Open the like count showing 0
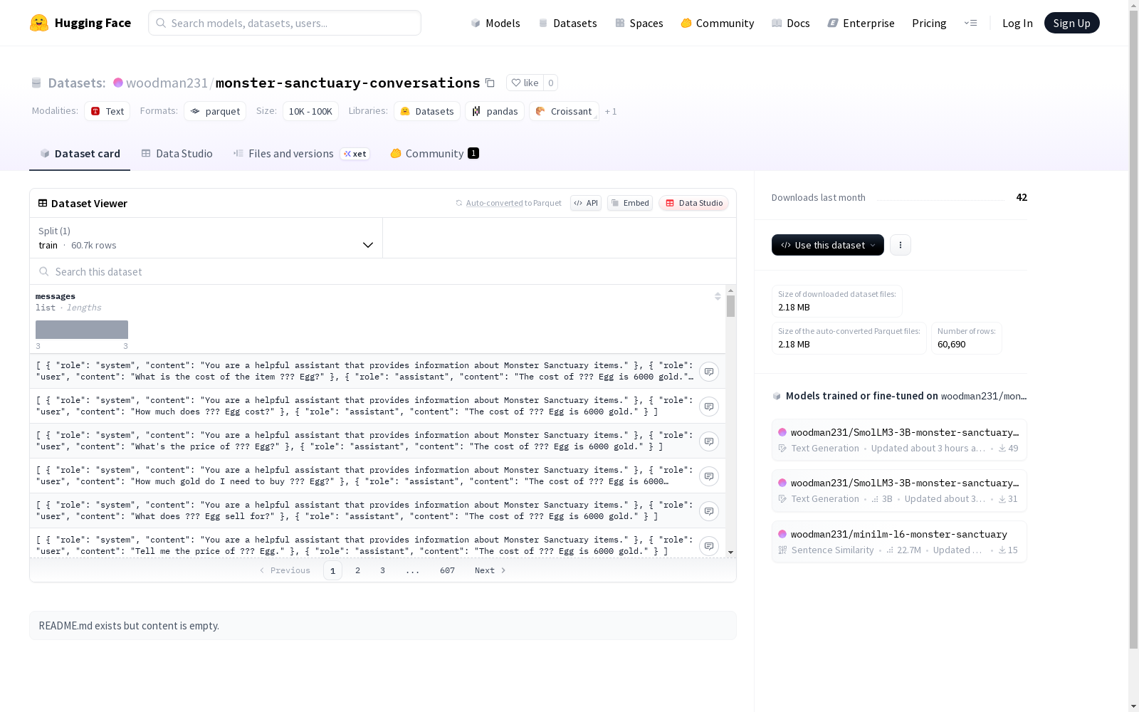 tap(551, 83)
